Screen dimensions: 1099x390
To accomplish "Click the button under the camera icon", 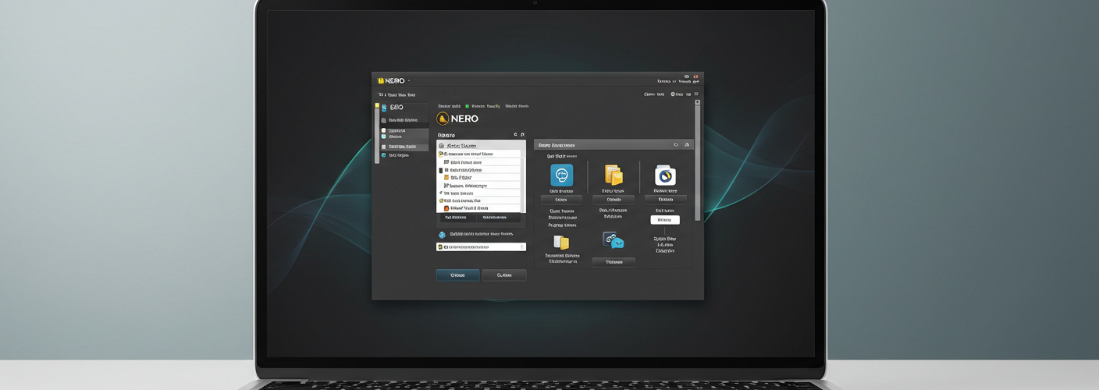I will 665,200.
